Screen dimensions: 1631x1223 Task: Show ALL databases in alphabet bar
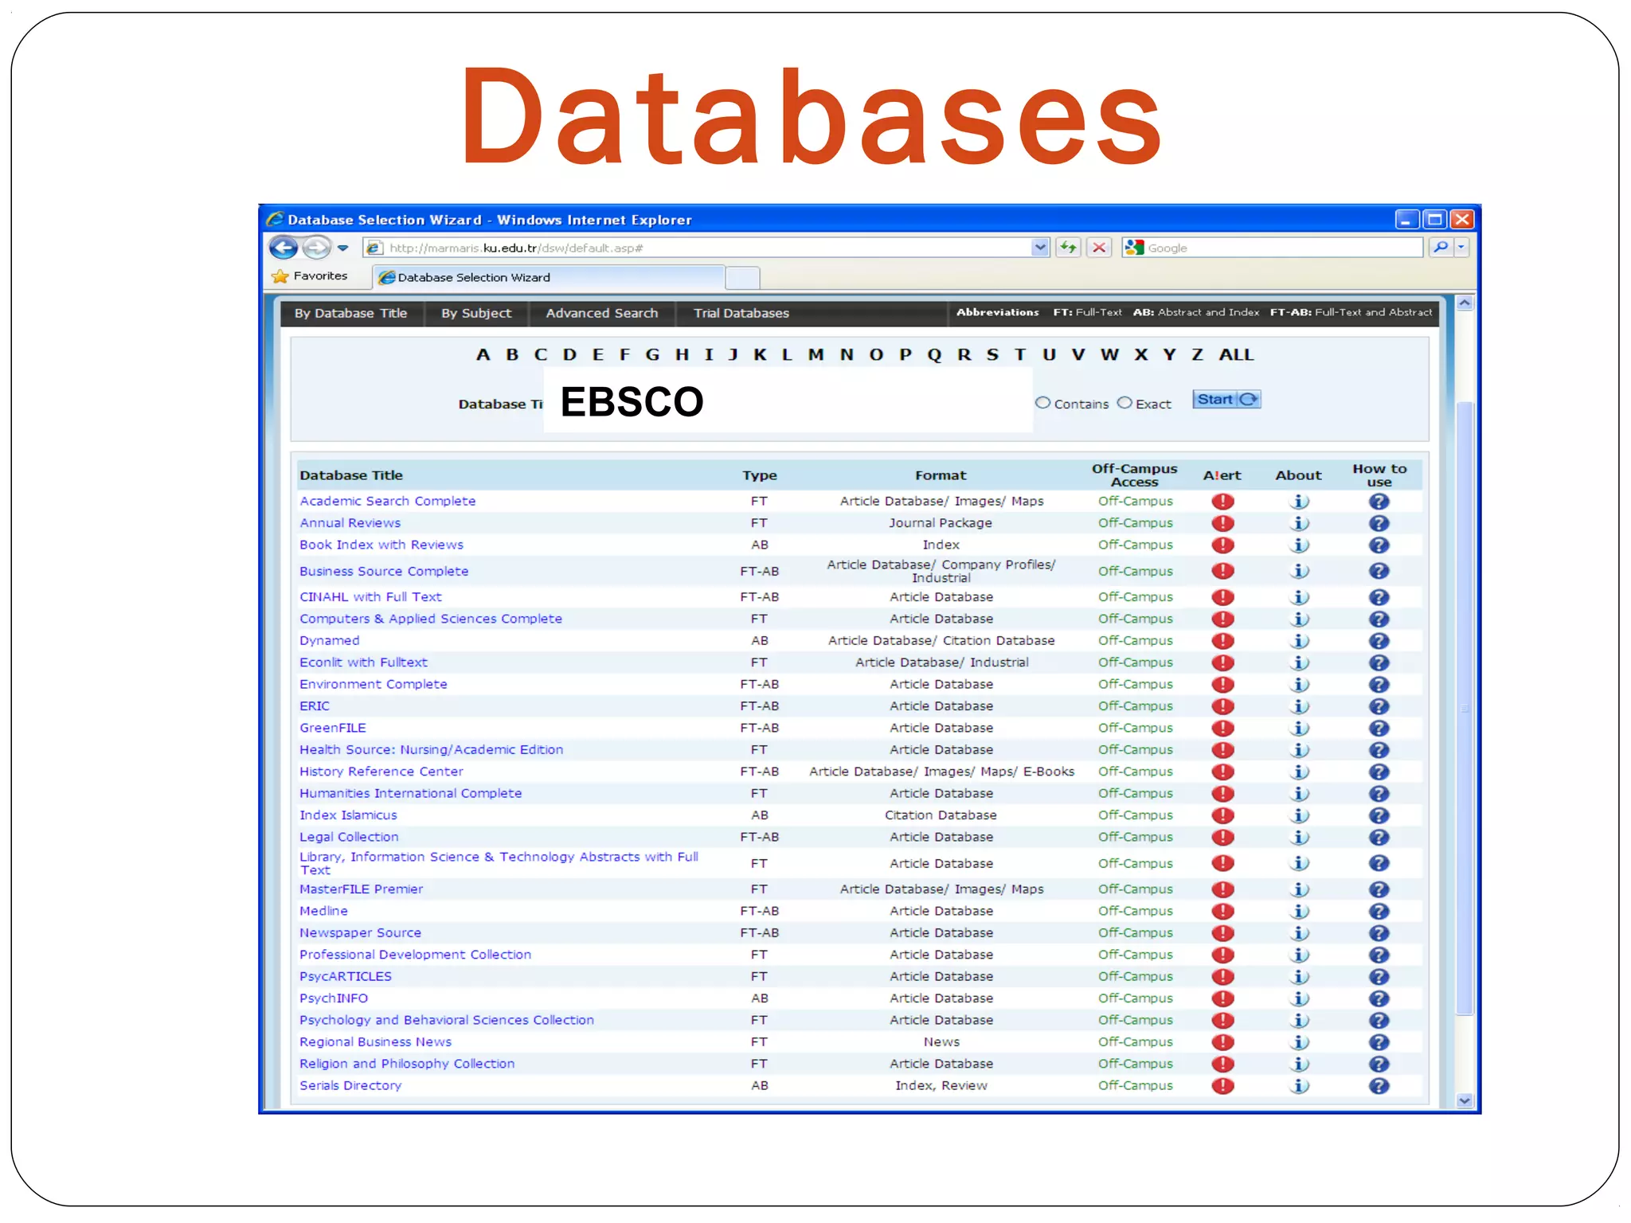click(x=1236, y=355)
